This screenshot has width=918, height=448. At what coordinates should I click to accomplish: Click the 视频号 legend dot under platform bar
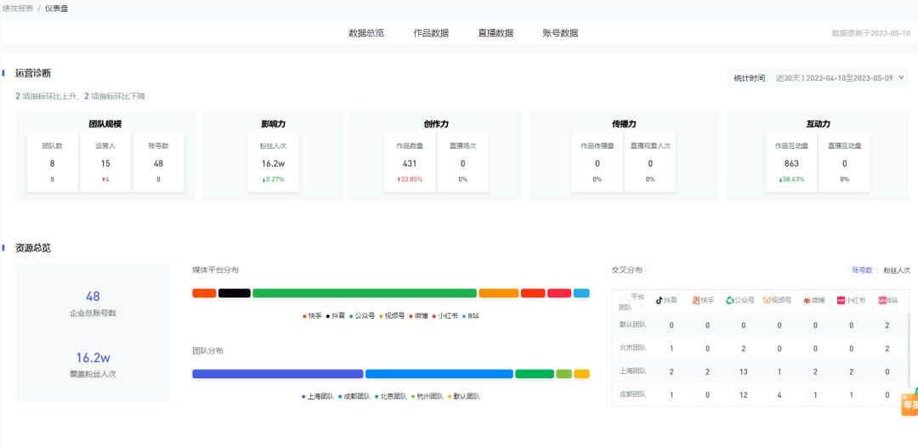point(381,315)
